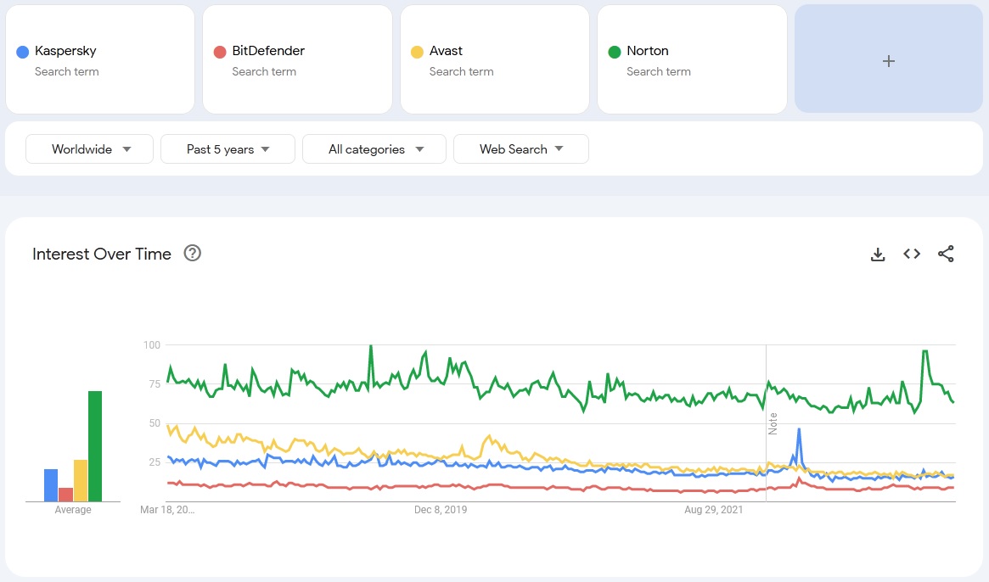The height and width of the screenshot is (582, 989).
Task: Click the 75 y-axis value
Action: point(155,384)
